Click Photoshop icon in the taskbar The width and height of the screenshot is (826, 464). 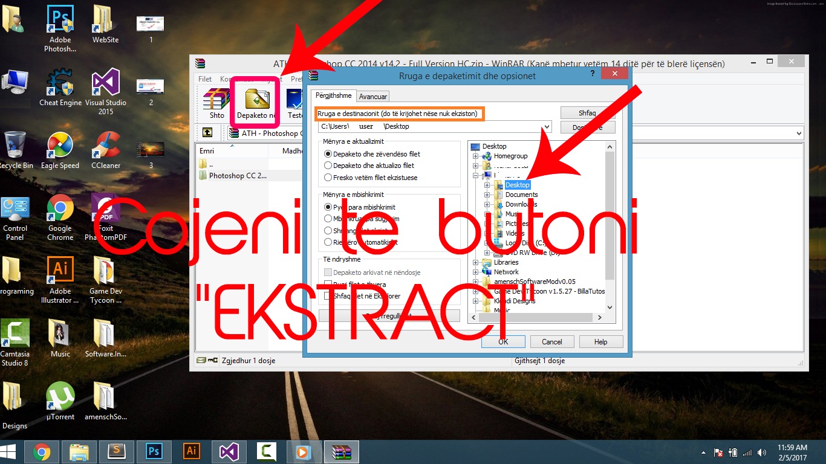click(154, 452)
